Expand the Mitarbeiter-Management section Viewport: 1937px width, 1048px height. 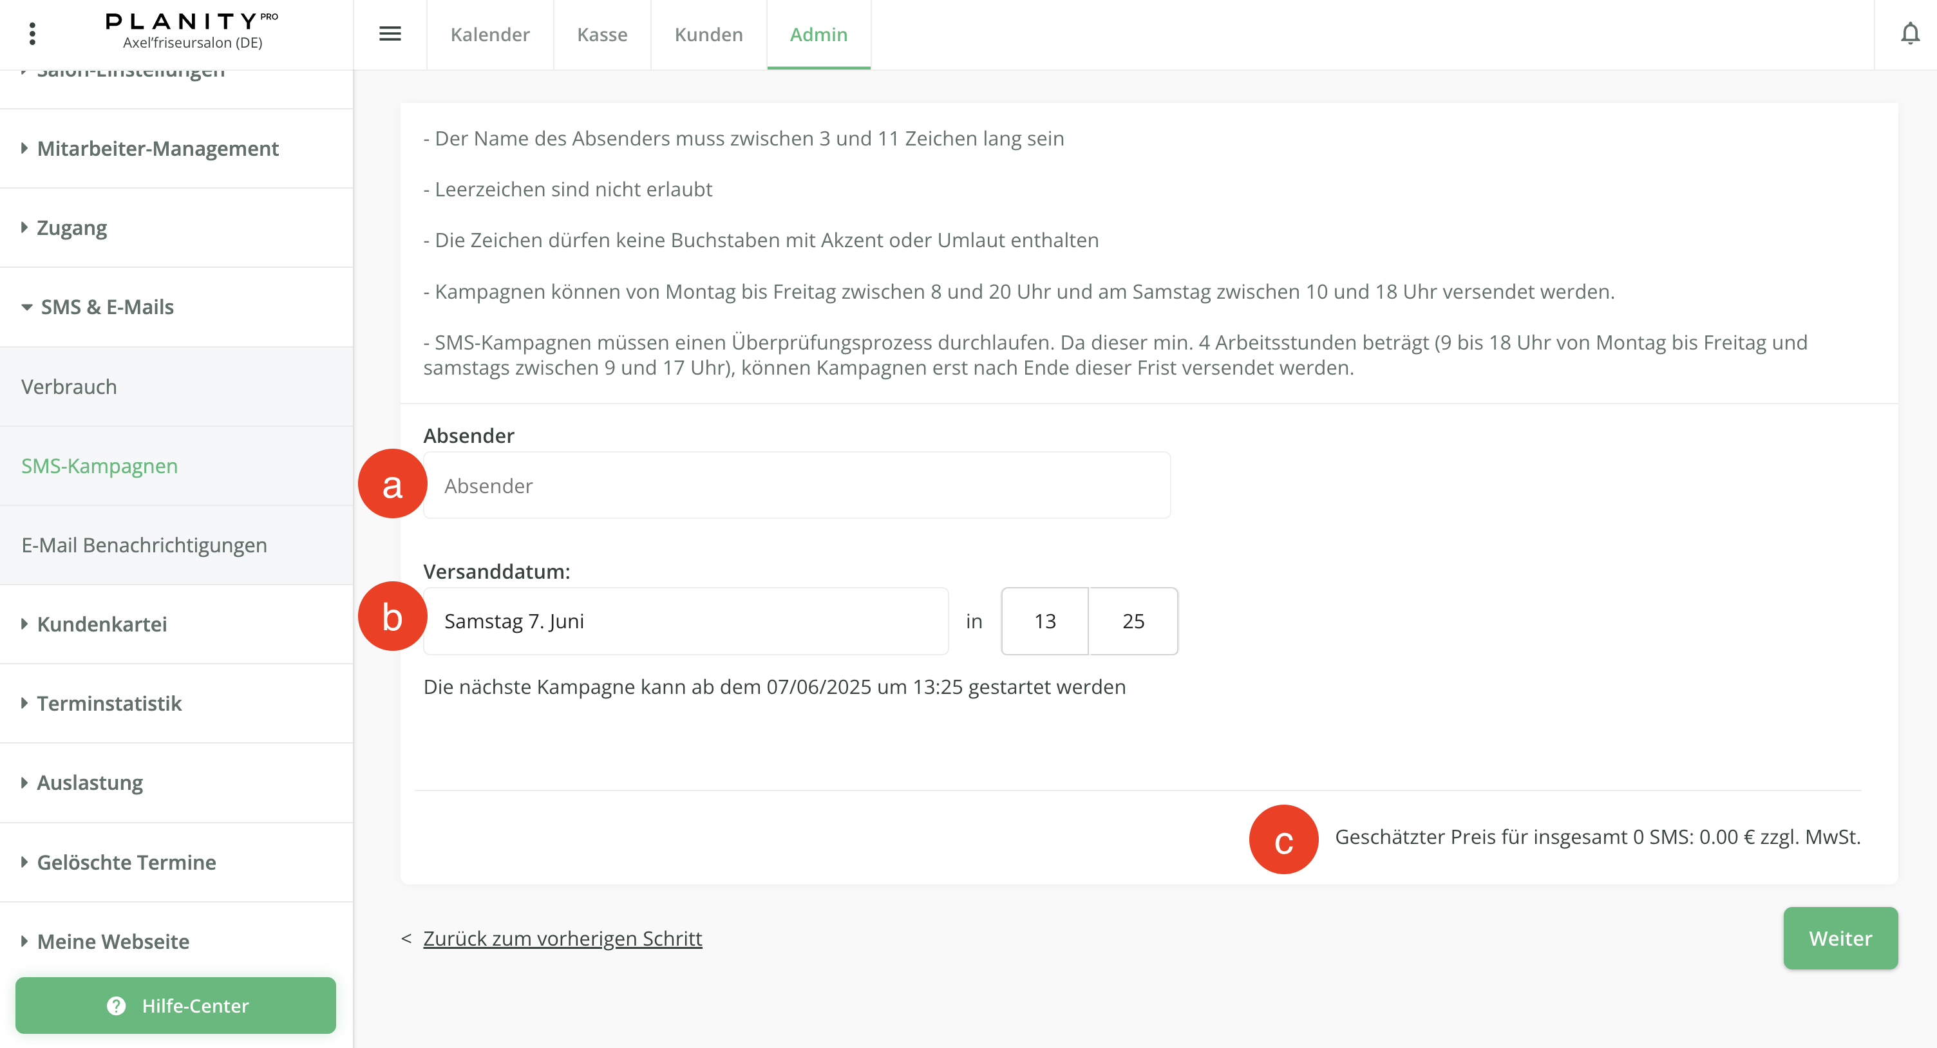click(x=158, y=148)
